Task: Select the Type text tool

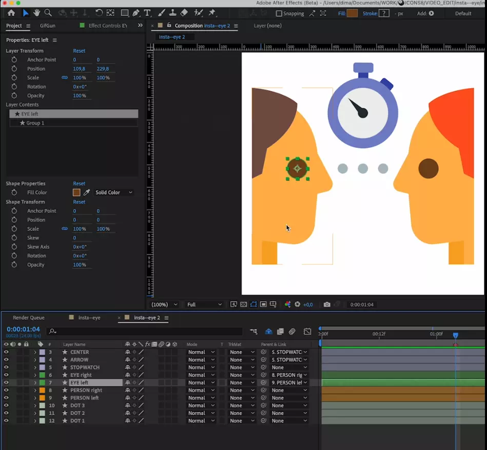Action: (x=147, y=13)
